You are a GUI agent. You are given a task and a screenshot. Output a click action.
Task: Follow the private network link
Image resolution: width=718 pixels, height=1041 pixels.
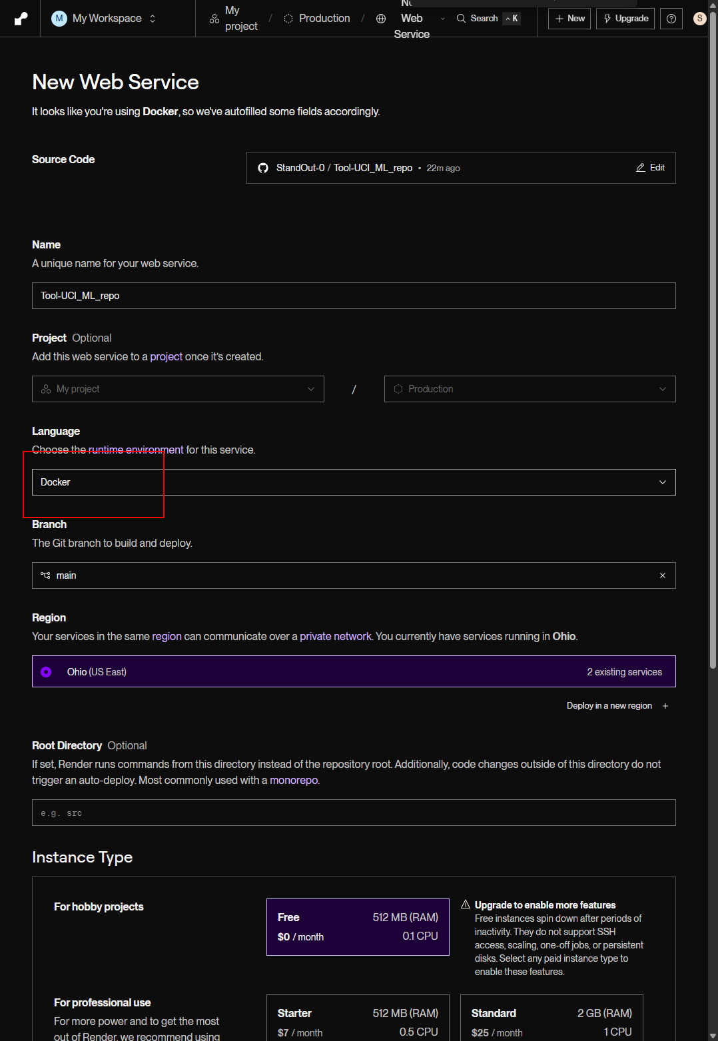[336, 636]
